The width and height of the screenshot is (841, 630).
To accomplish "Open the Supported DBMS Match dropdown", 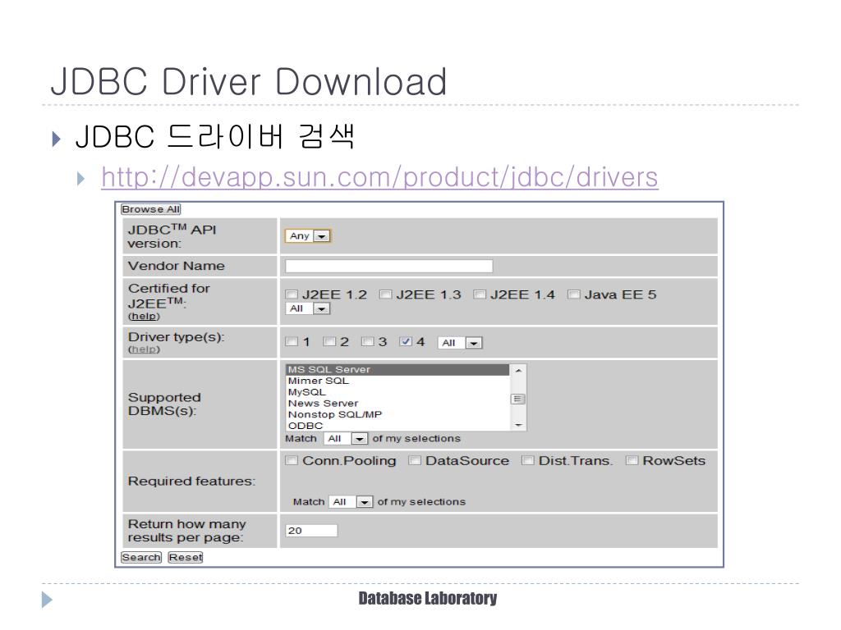I will 346,439.
